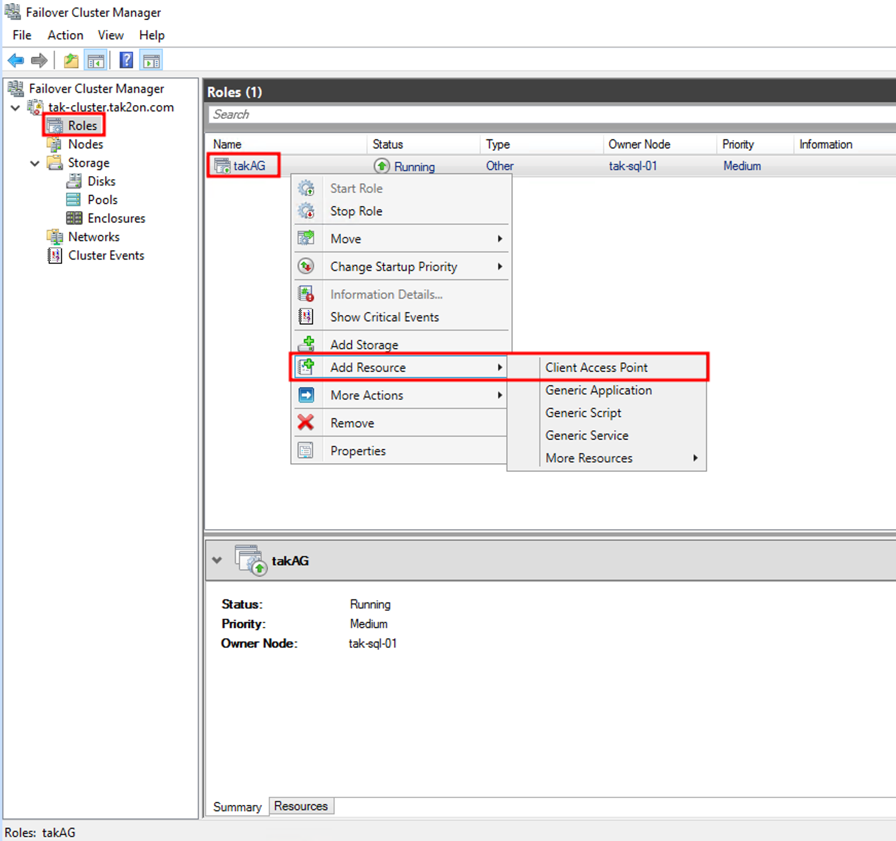Click the Back arrow toolbar icon
This screenshot has height=841, width=896.
click(x=16, y=60)
